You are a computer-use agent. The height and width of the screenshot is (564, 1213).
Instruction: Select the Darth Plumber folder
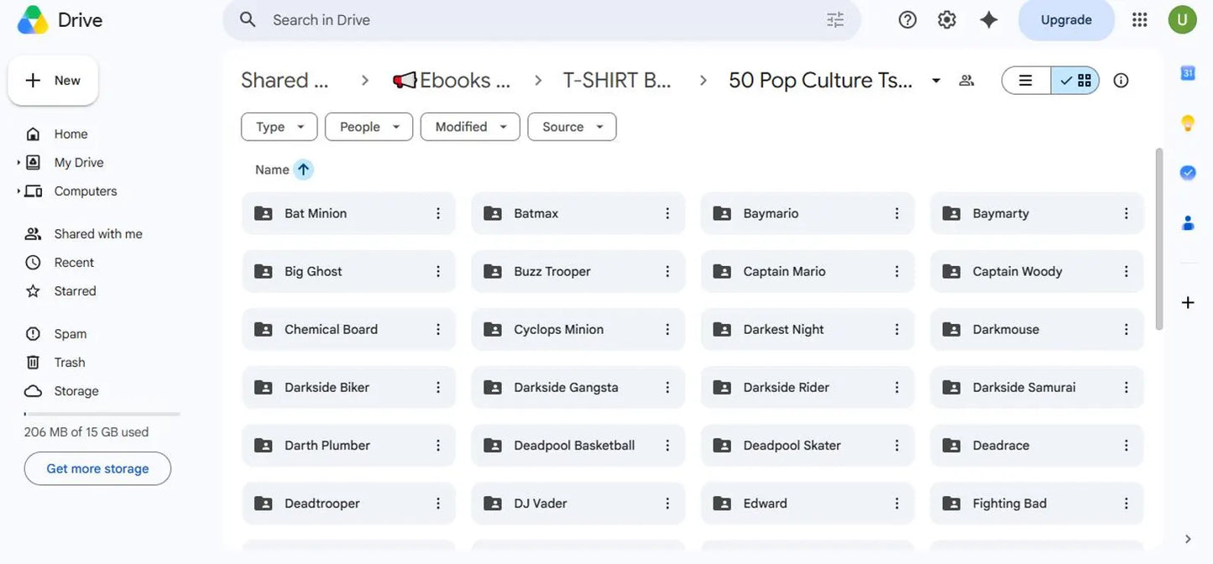tap(348, 445)
